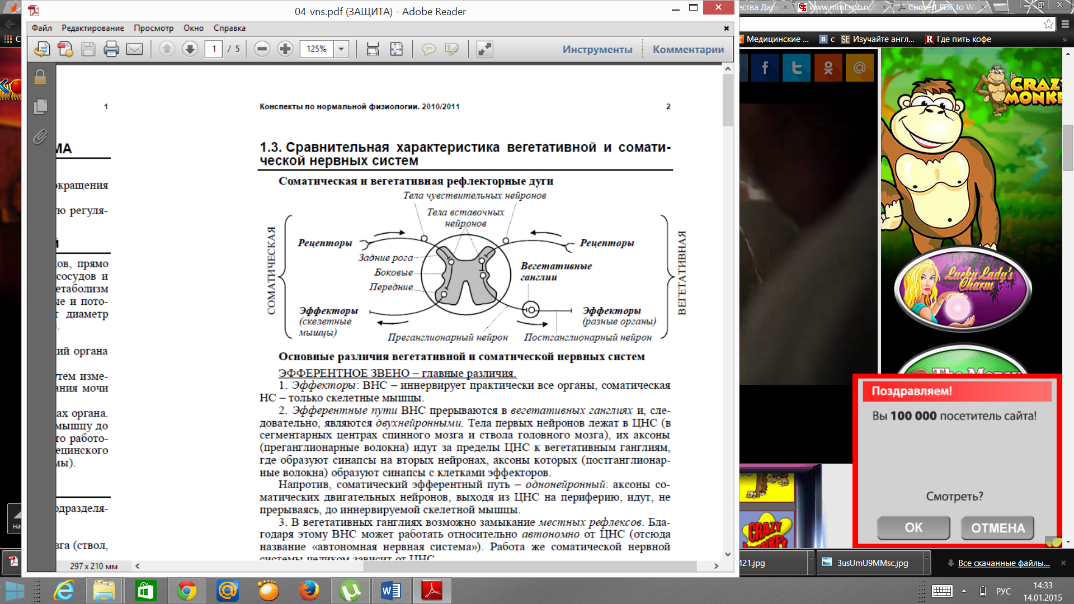This screenshot has width=1074, height=604.
Task: Click the Twitter share icon in browser
Action: pos(797,68)
